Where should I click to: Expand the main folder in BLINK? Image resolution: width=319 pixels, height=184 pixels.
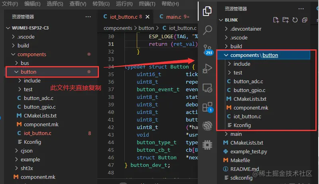pos(264,134)
